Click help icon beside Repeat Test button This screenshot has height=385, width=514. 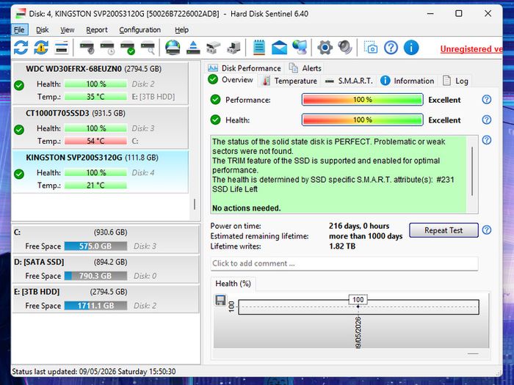click(486, 230)
